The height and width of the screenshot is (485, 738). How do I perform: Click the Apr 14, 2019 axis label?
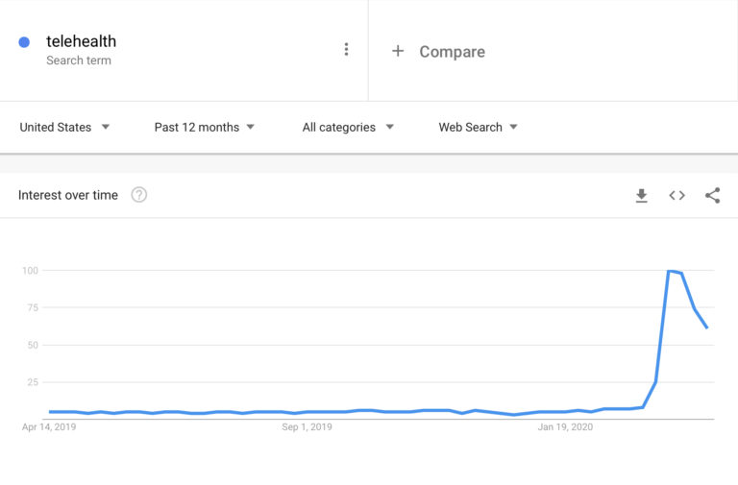pos(49,427)
